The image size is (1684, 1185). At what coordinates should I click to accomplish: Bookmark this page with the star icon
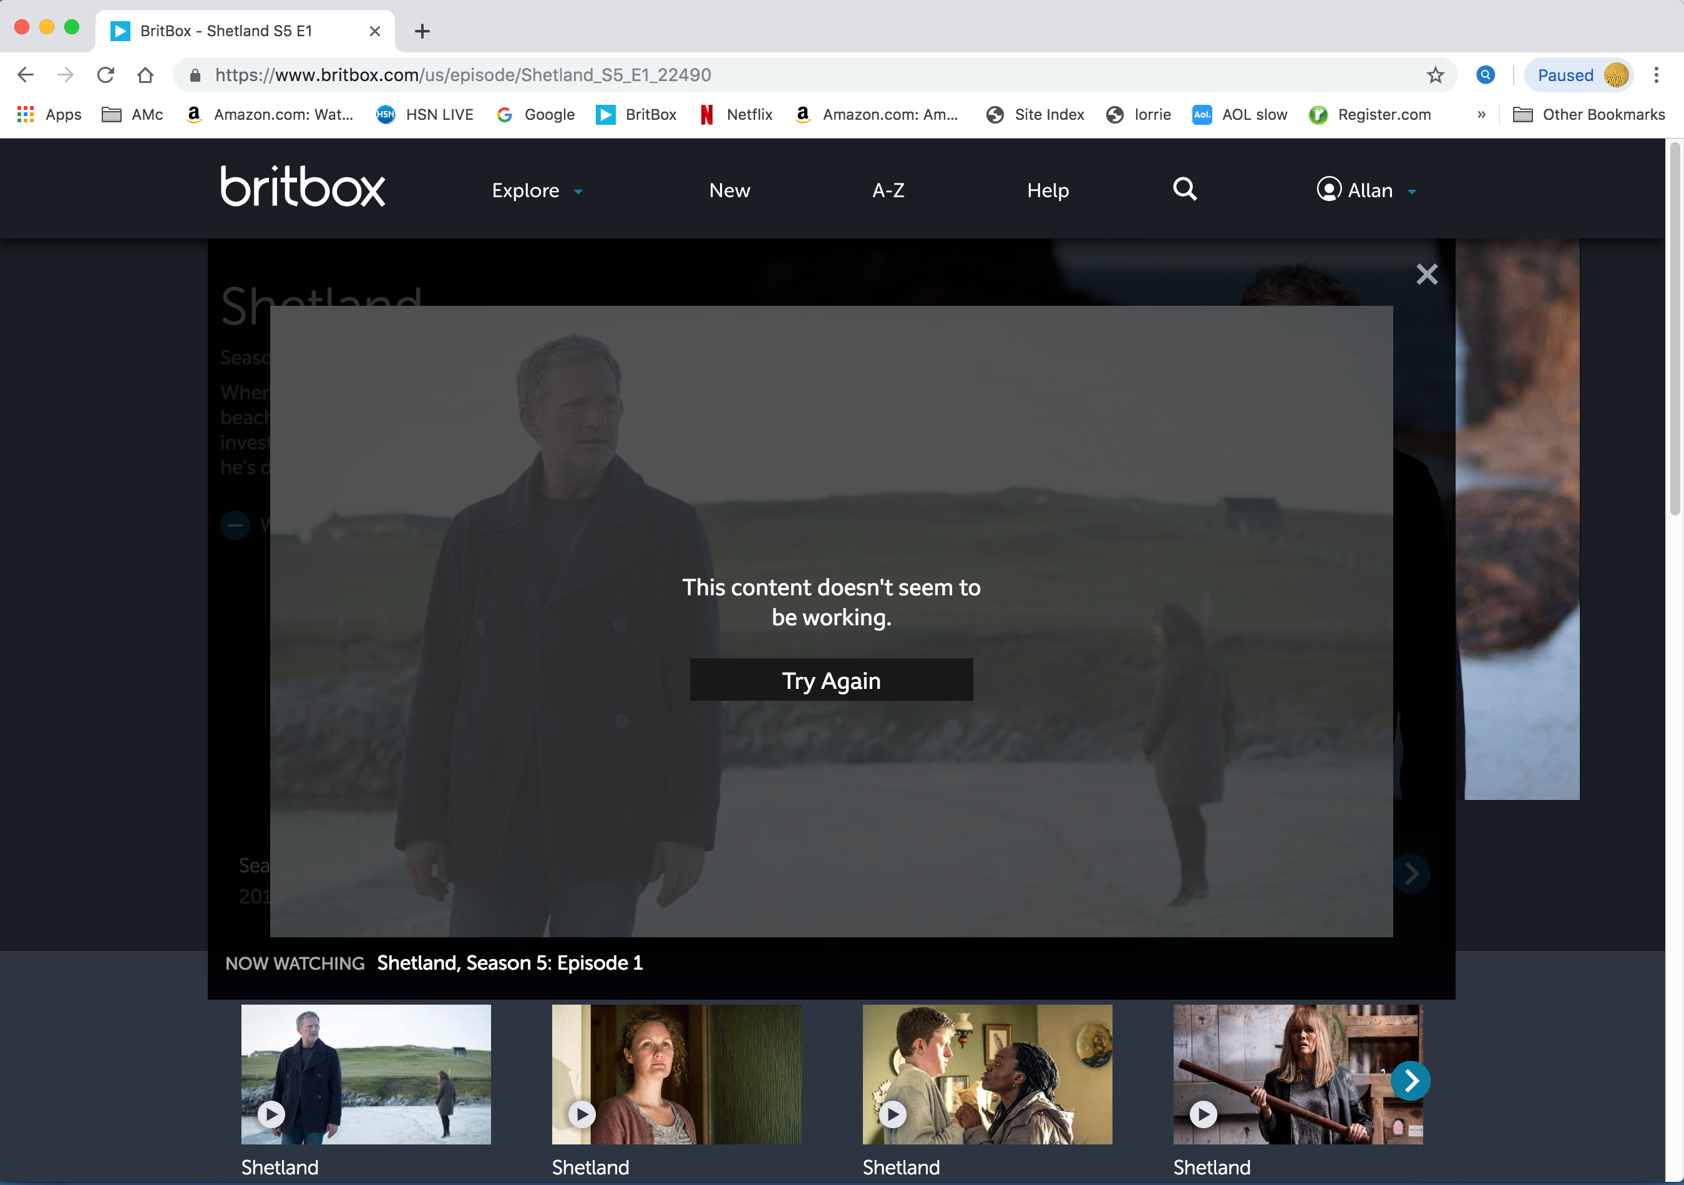(1434, 75)
